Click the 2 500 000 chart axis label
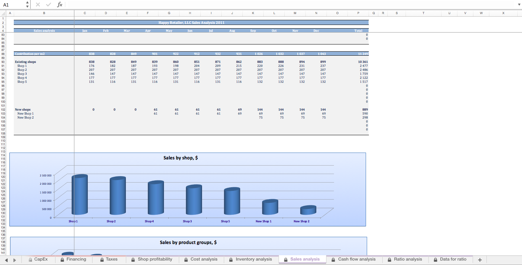The width and height of the screenshot is (522, 265). click(45, 175)
